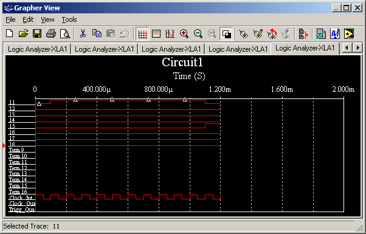
Task: Select trace label 15
Action: pos(12,126)
